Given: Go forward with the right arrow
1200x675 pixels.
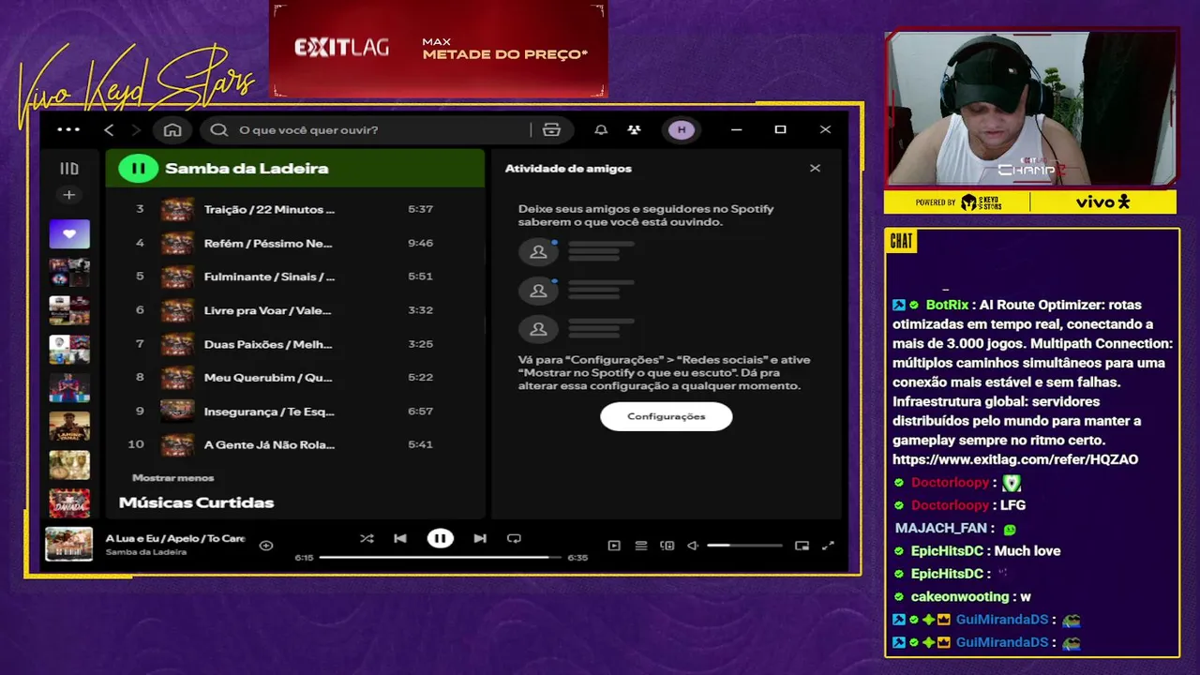Looking at the screenshot, I should tap(137, 129).
